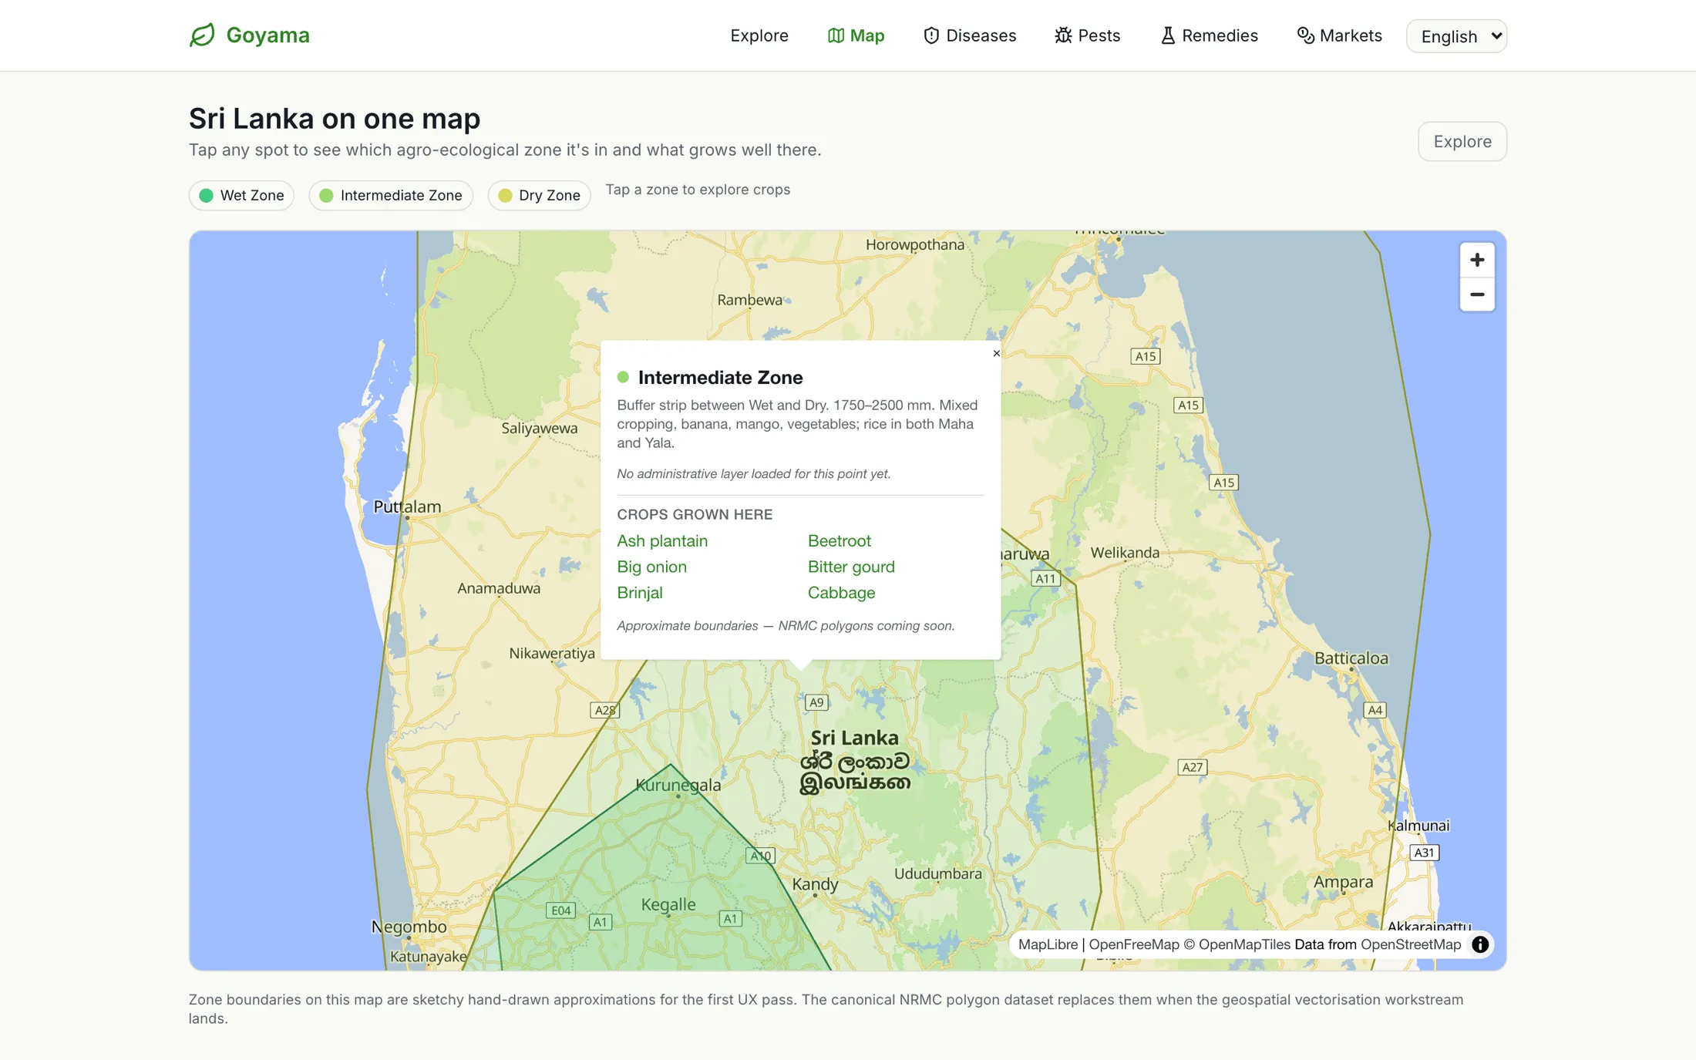
Task: Click the A27 road shield marker
Action: (x=1193, y=767)
